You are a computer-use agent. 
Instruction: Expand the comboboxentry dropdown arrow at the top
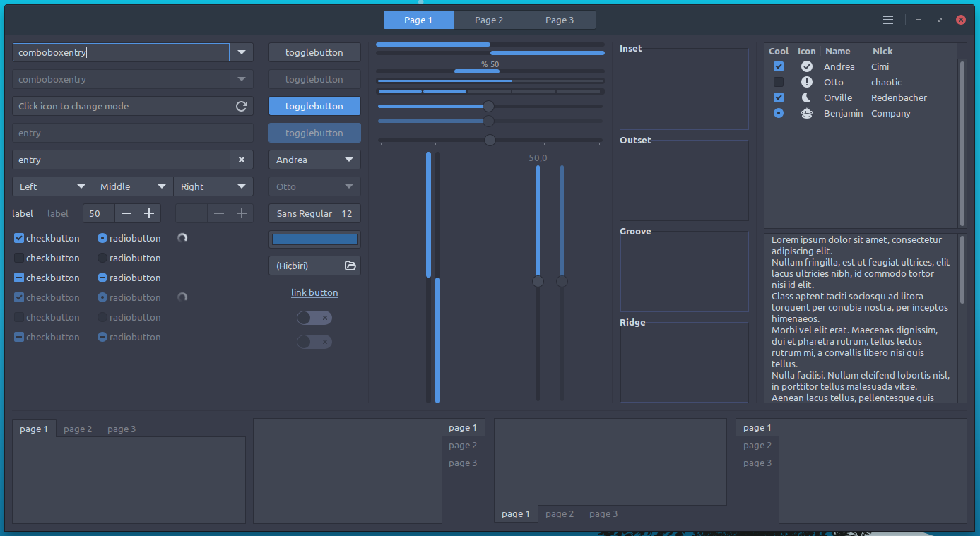click(242, 52)
